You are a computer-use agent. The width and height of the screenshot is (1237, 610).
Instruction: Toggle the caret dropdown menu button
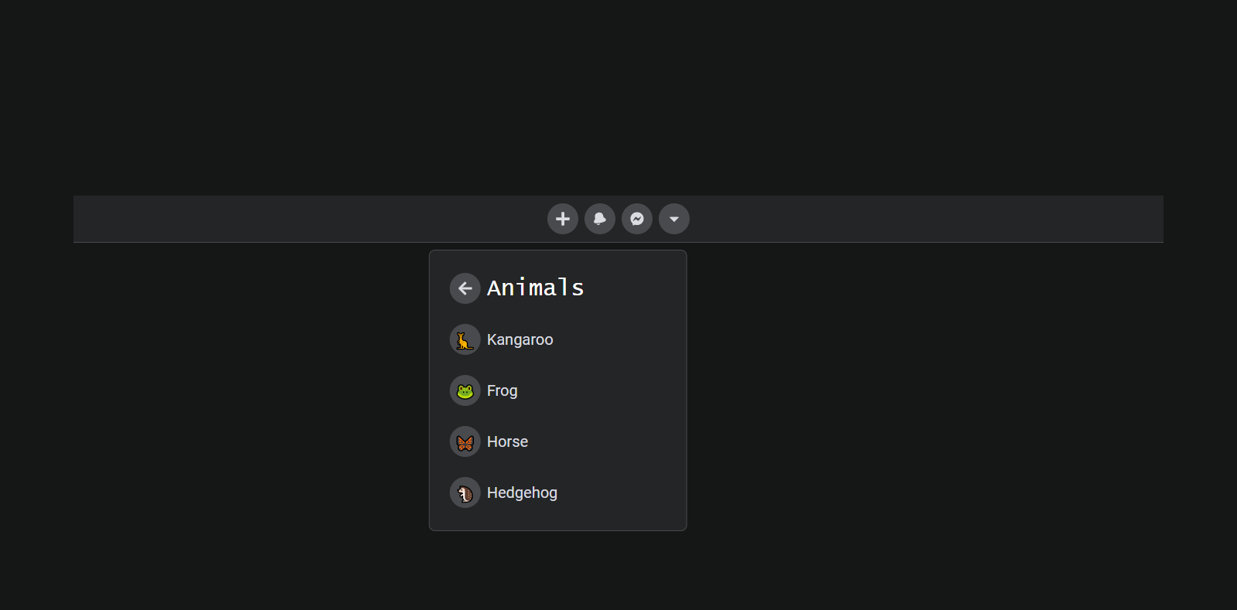(x=674, y=219)
